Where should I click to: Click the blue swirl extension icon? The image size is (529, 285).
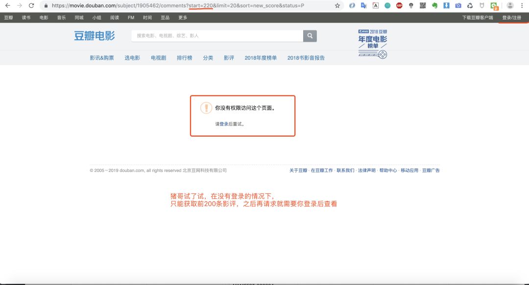click(352, 5)
